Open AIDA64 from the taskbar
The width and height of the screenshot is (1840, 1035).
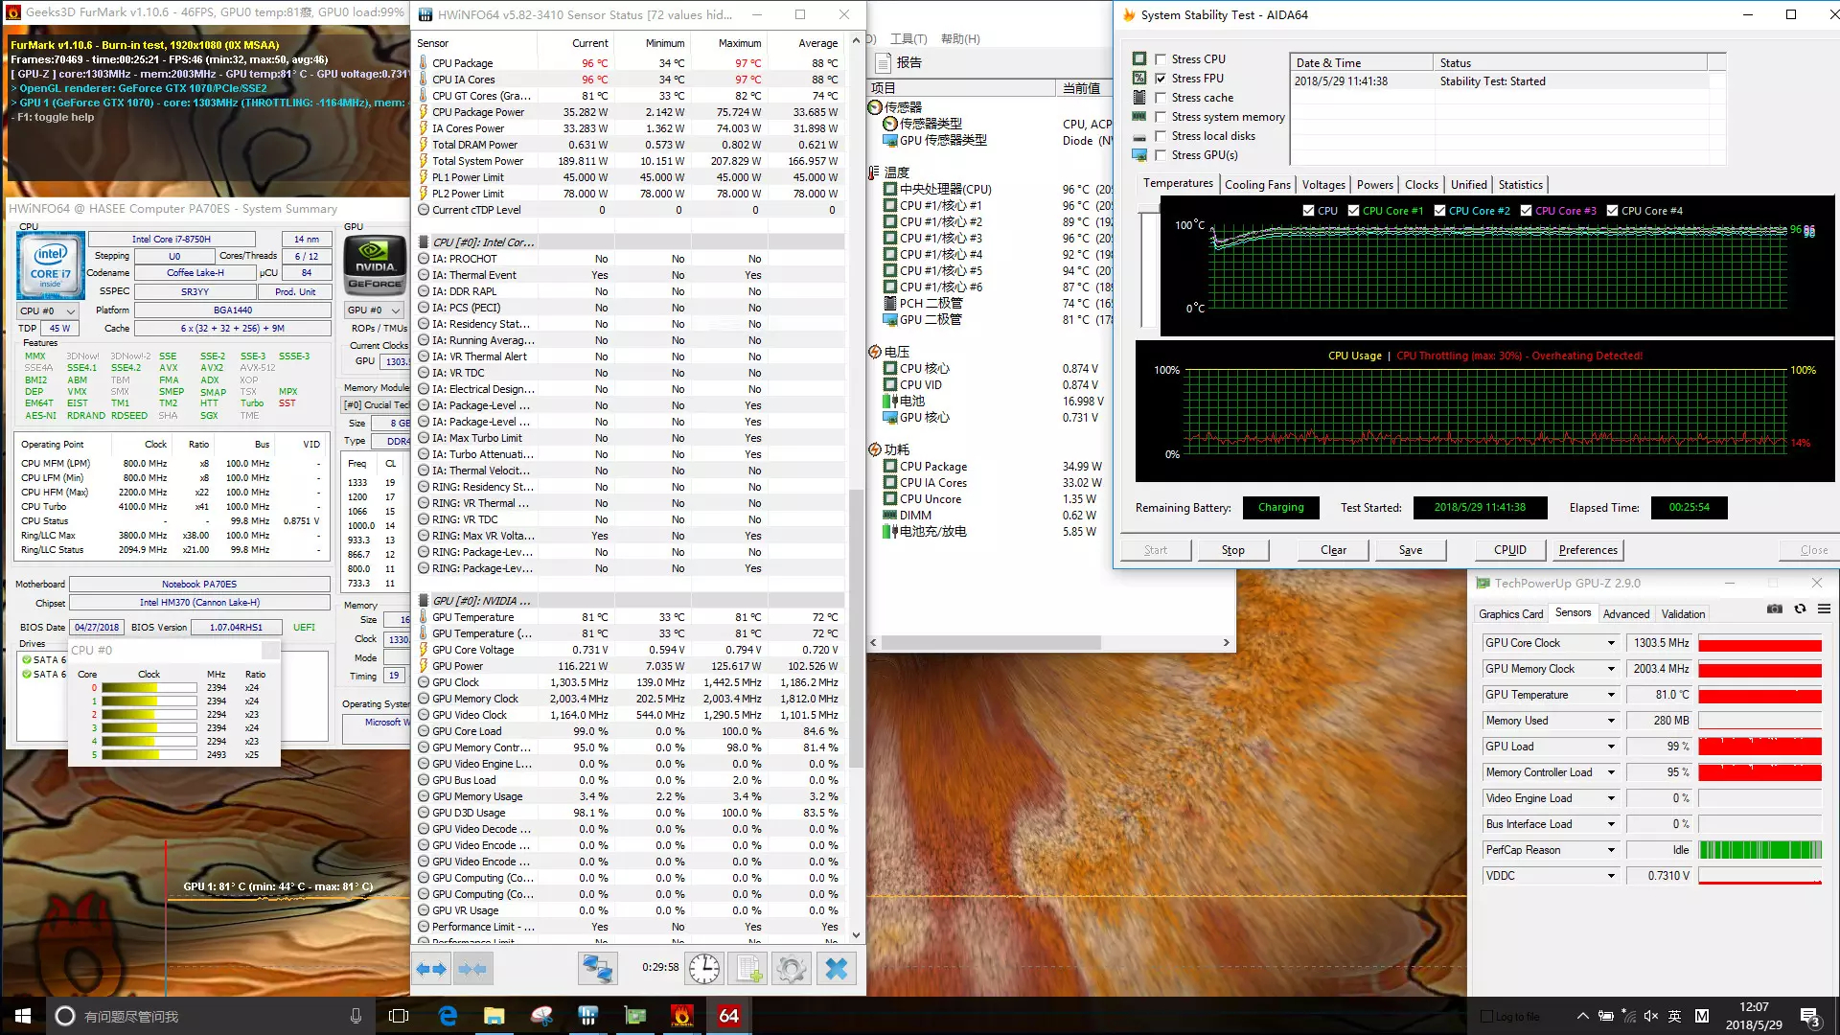click(x=728, y=1016)
